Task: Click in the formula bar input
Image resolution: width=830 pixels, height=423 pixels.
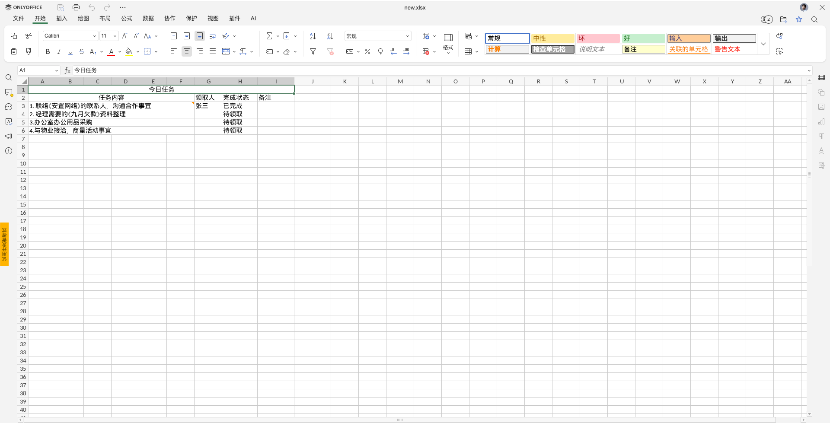Action: point(438,70)
